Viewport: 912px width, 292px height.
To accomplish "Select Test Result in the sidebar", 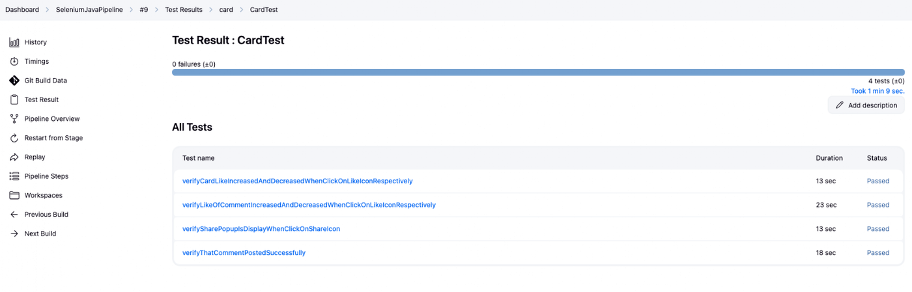I will click(x=42, y=100).
